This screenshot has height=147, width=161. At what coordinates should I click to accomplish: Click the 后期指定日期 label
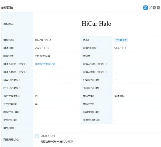pyautogui.click(x=91, y=112)
